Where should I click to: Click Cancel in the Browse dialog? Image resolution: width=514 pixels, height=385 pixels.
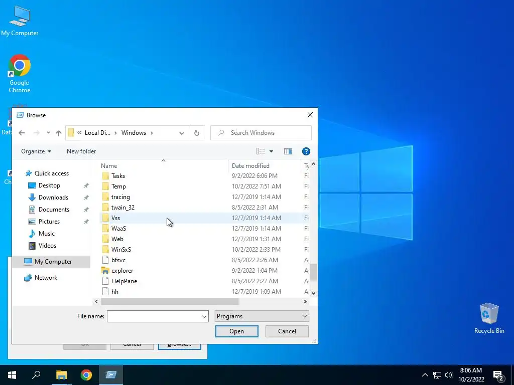(287, 331)
